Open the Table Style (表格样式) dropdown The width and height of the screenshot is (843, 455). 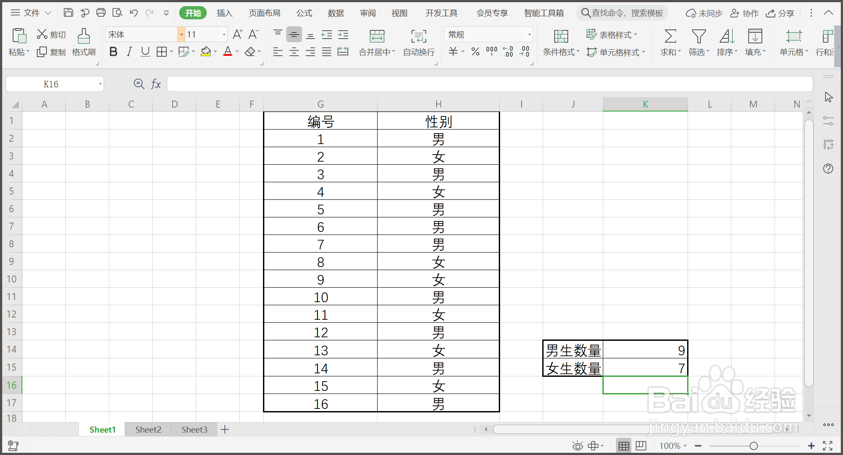tap(612, 34)
